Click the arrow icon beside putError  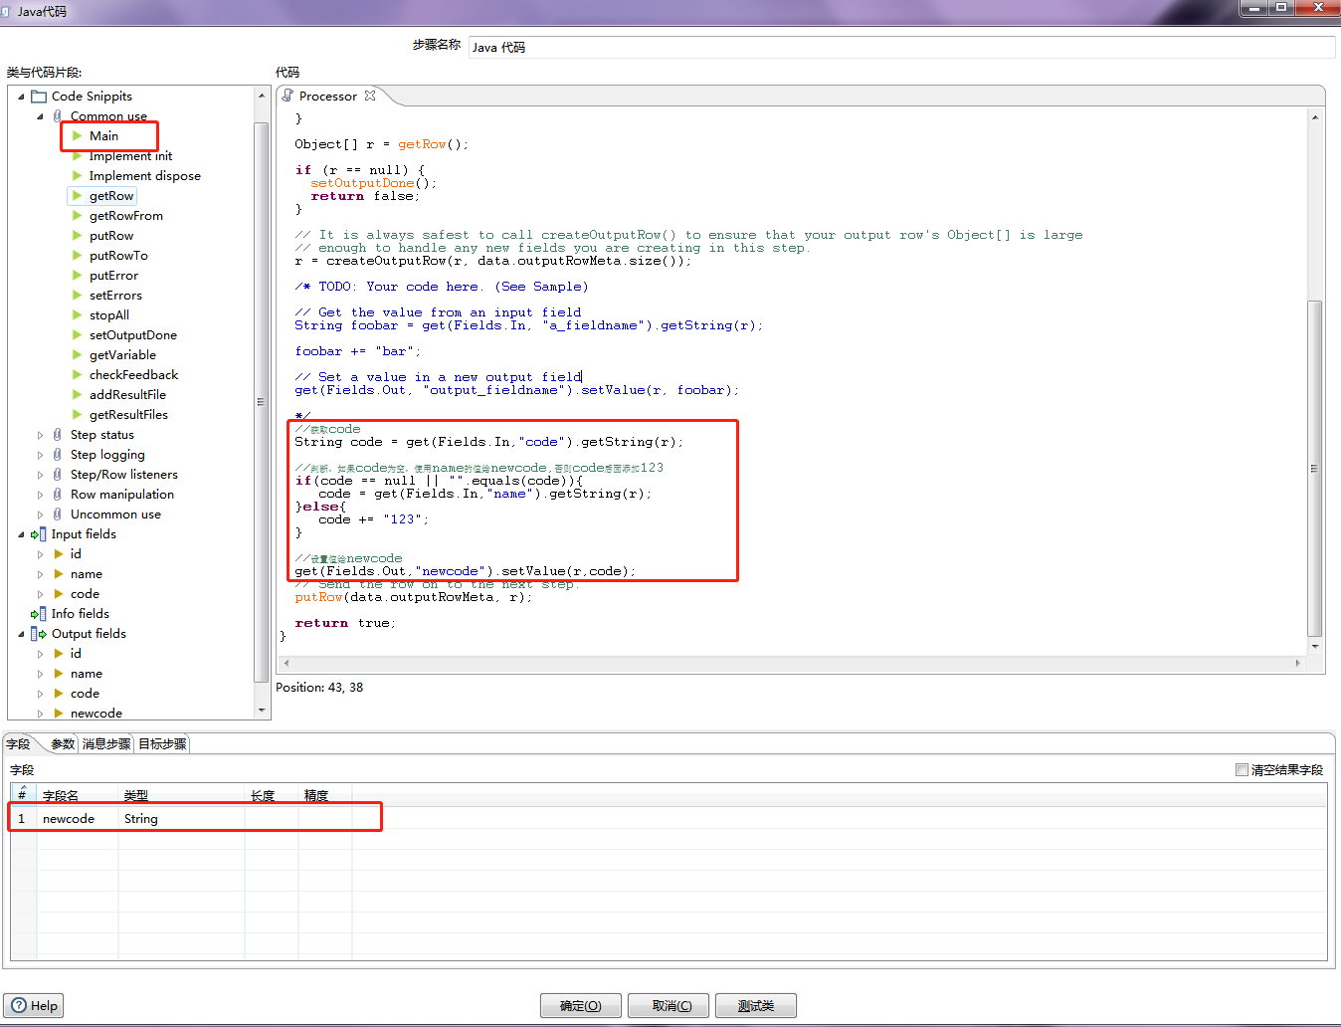[78, 276]
